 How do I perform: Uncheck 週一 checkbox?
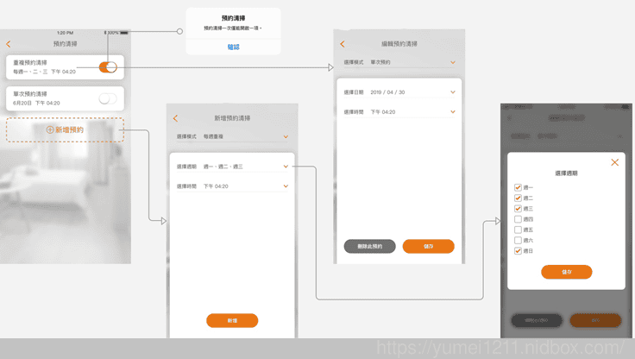click(518, 187)
